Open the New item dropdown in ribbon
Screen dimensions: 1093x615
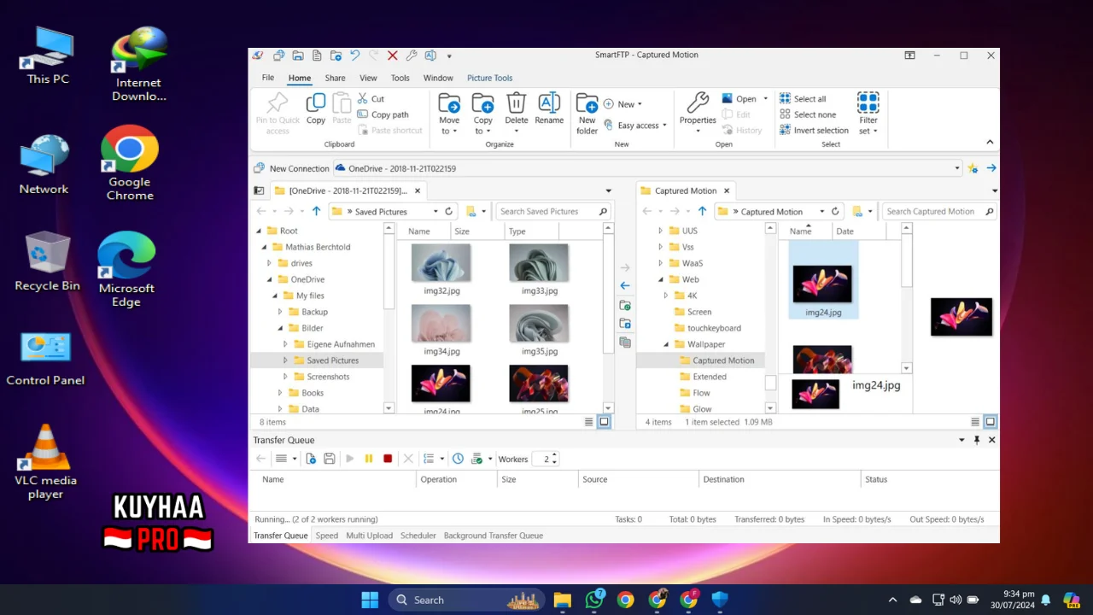click(622, 104)
